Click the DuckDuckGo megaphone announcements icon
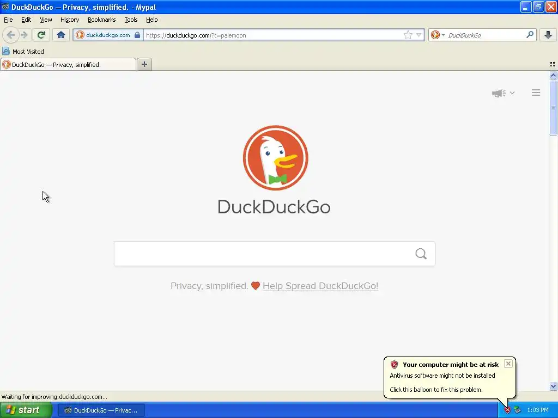This screenshot has width=558, height=418. pos(499,93)
